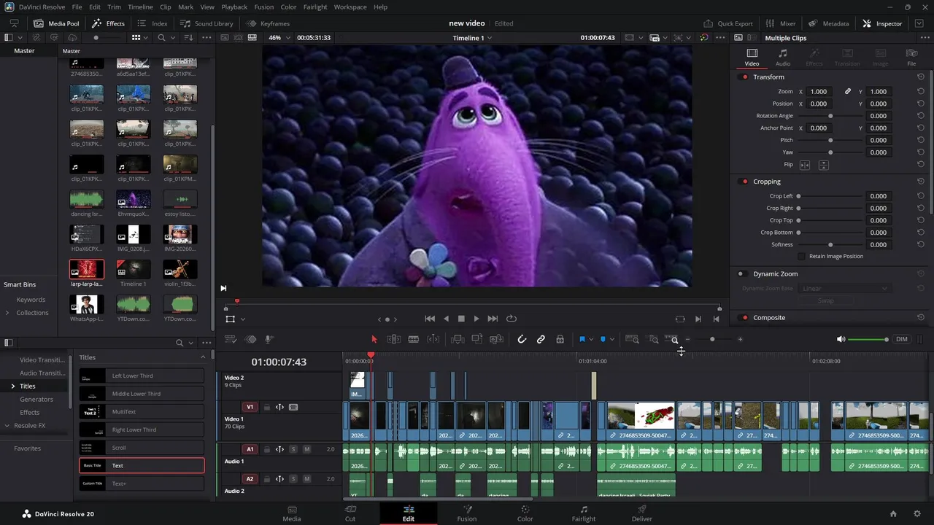The image size is (934, 525).
Task: Stop playback in the viewer
Action: click(461, 319)
